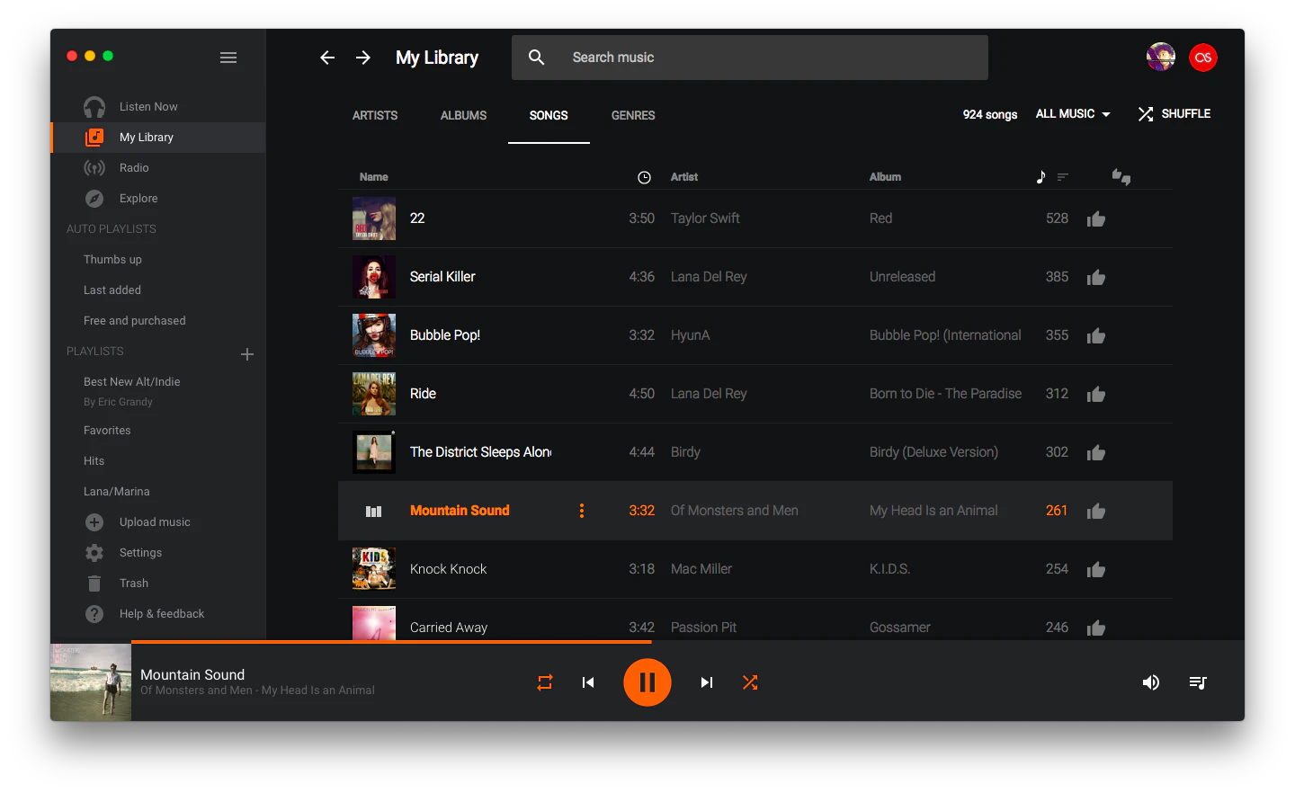This screenshot has width=1295, height=793.
Task: Open Upload music
Action: coord(158,522)
